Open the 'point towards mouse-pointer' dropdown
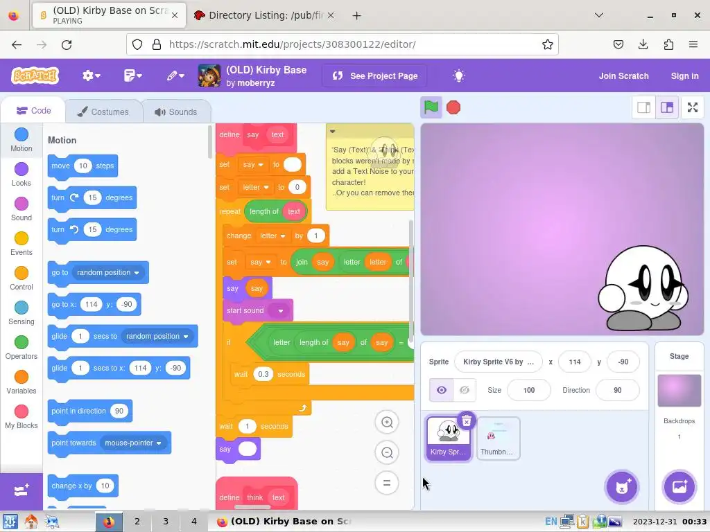This screenshot has width=710, height=532. click(132, 443)
